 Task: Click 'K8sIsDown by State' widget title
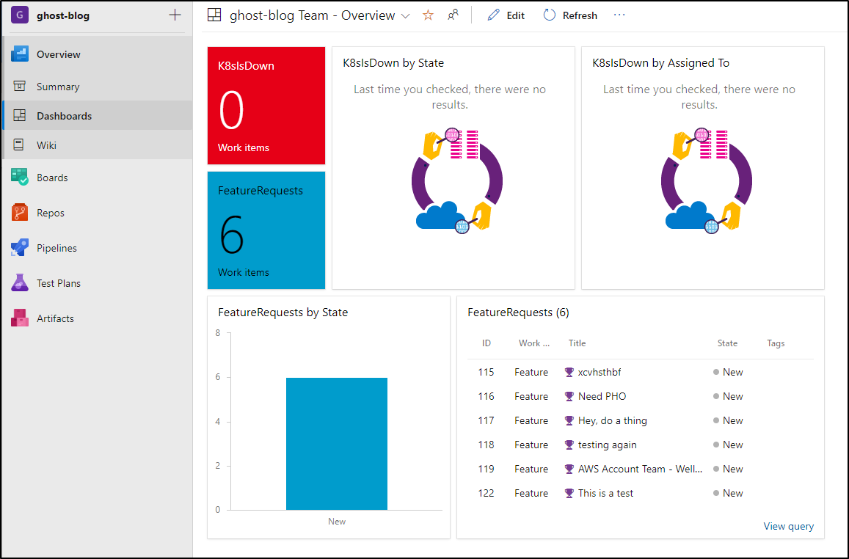(x=393, y=63)
